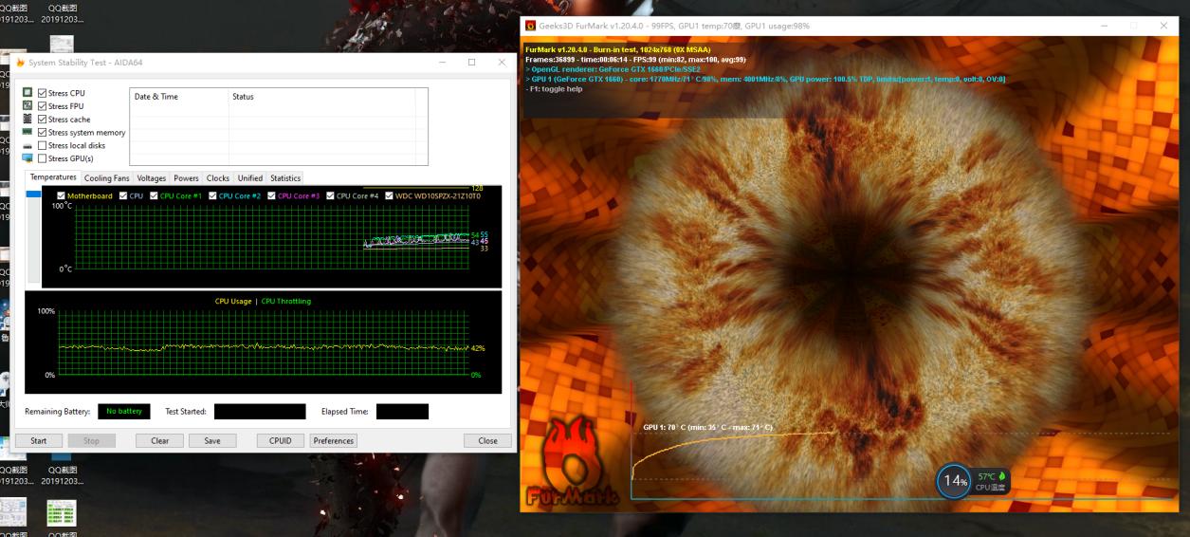Hide the Motherboard temperature graph line
Image resolution: width=1190 pixels, height=537 pixels.
click(62, 196)
